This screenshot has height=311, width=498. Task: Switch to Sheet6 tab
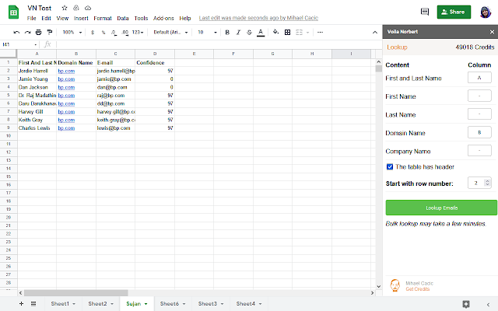point(173,304)
